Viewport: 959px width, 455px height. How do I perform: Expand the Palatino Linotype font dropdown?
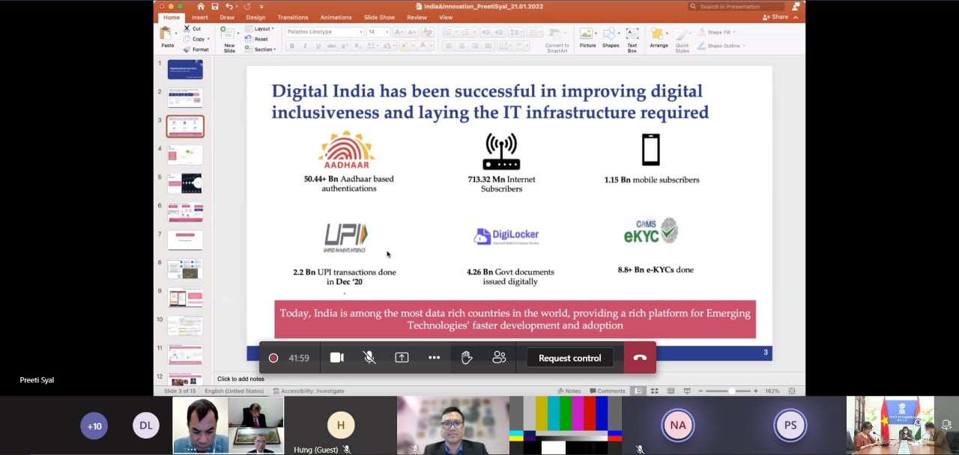click(x=360, y=32)
